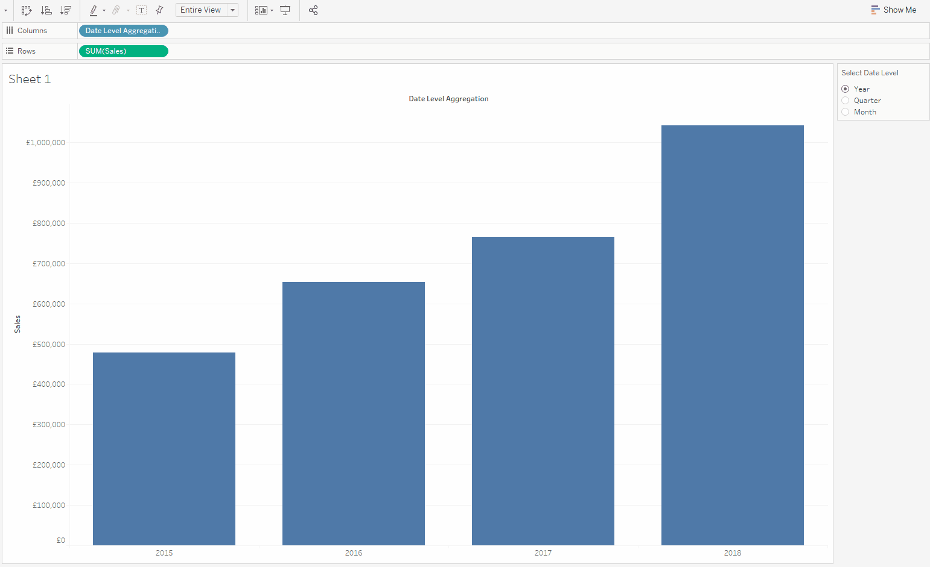This screenshot has height=567, width=930.
Task: Click the Highlight pen icon
Action: (x=94, y=10)
